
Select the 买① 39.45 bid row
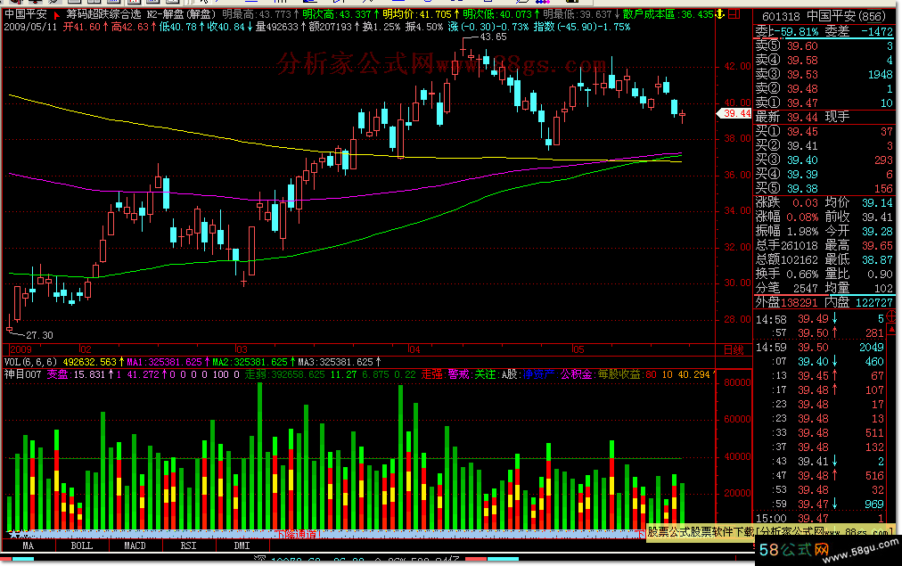point(824,131)
